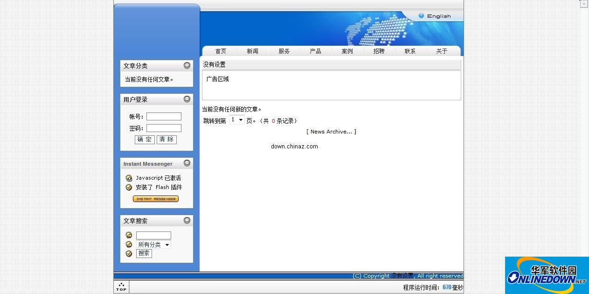
Task: Collapse the 文章分类 panel
Action: point(187,65)
